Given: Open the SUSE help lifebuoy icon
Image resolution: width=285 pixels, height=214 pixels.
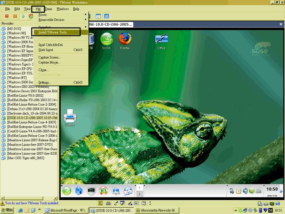Looking at the screenshot, I should 103,191.
